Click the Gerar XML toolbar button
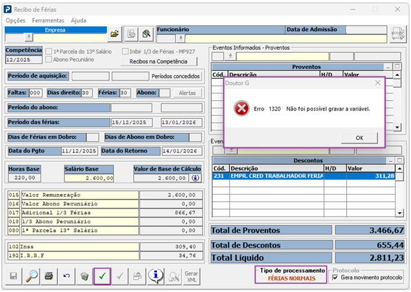 click(x=191, y=276)
